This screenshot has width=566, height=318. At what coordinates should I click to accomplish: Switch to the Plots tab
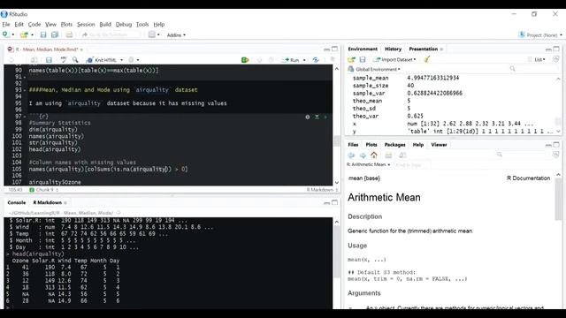point(371,145)
